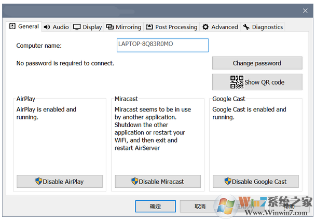Switch to the Mirroring tab
Screen dimensions: 316x220
pyautogui.click(x=123, y=27)
